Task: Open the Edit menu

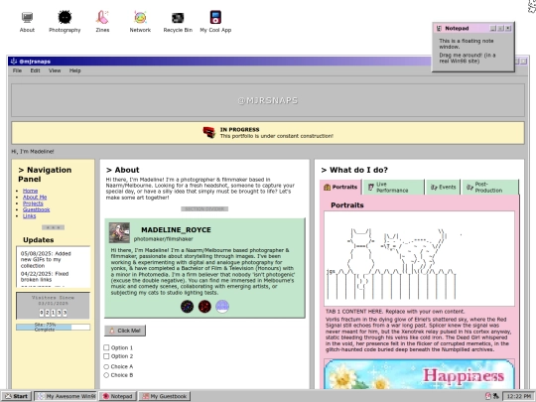Action: coord(35,70)
